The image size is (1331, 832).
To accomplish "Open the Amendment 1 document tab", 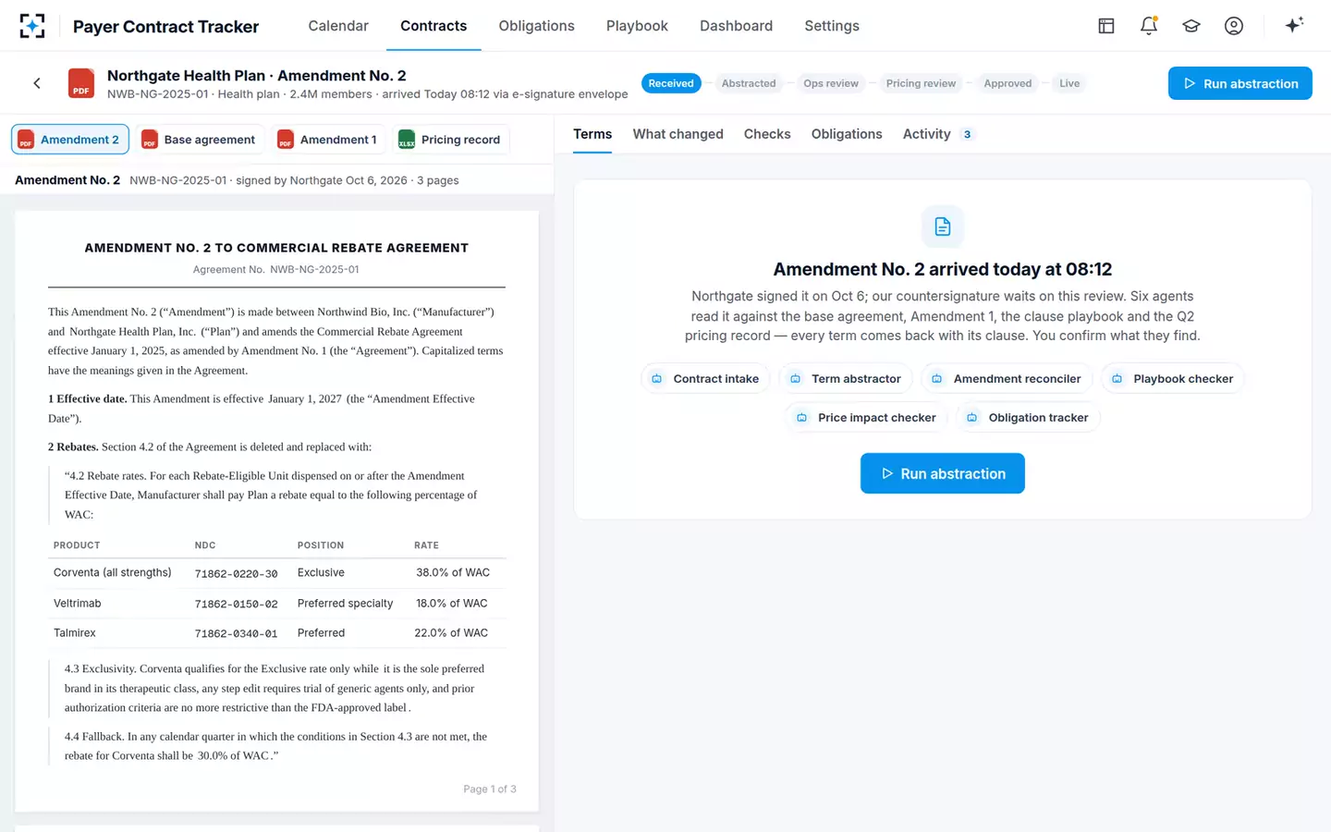I will coord(328,140).
